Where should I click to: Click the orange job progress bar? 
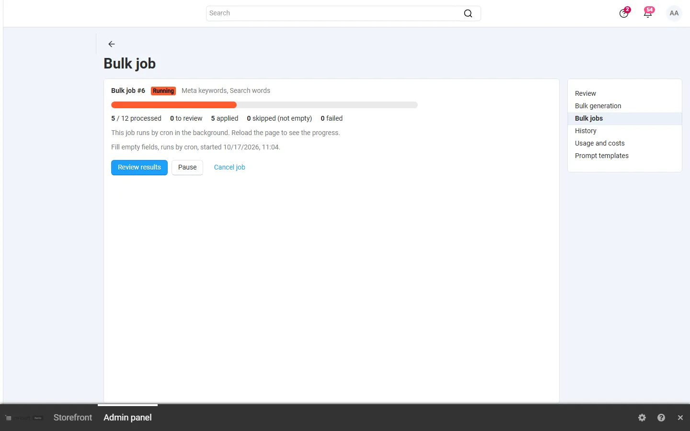click(174, 105)
